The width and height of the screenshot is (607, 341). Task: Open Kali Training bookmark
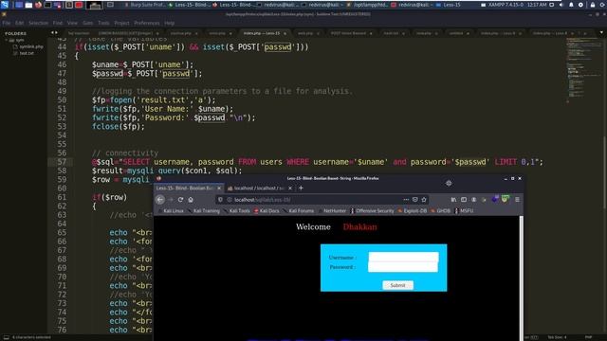click(x=204, y=210)
